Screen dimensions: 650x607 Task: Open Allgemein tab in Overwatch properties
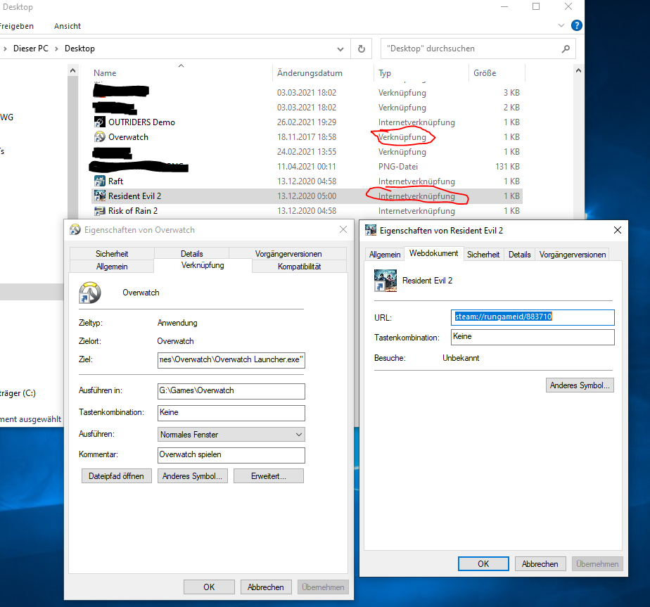click(112, 266)
